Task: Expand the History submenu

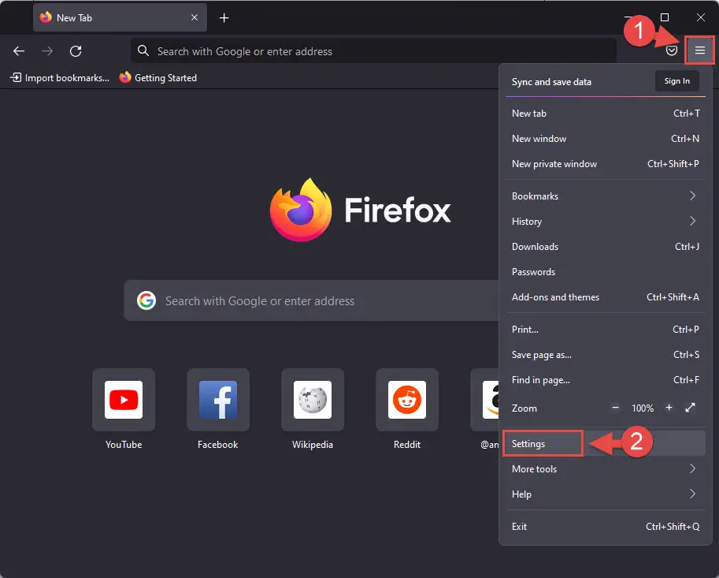Action: (x=606, y=222)
